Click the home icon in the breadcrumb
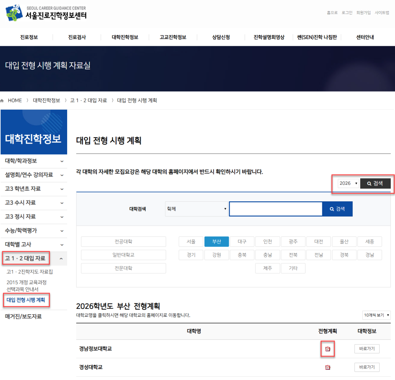Viewport: 395px width, 380px height. [3, 100]
